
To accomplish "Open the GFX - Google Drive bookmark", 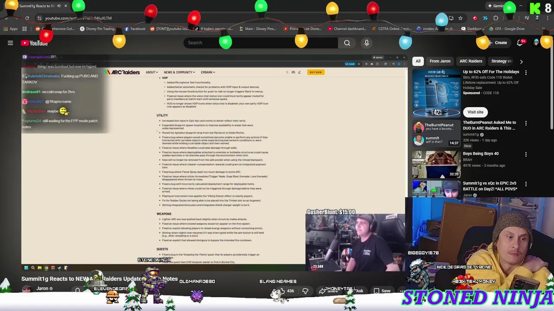I will [x=506, y=29].
